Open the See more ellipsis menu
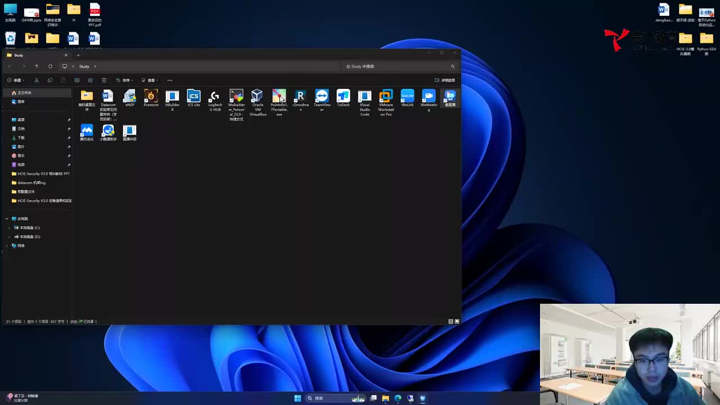 pyautogui.click(x=170, y=80)
